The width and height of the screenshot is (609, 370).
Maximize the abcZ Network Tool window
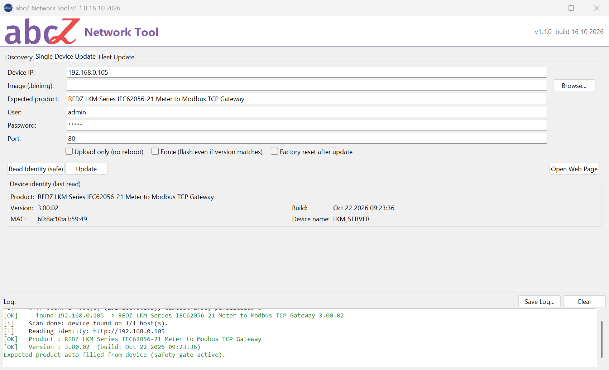click(x=571, y=8)
